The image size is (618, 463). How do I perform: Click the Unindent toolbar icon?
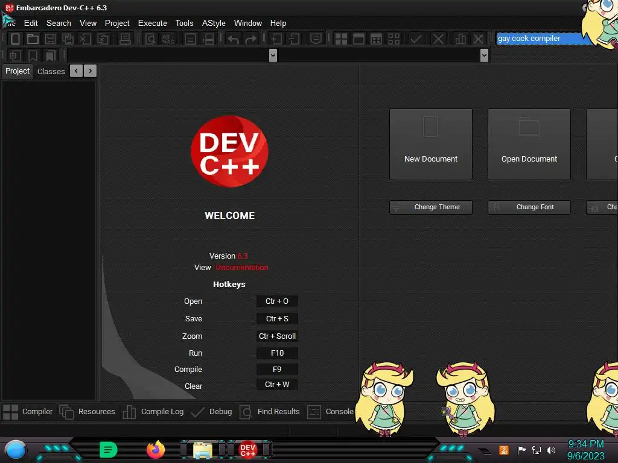[294, 39]
